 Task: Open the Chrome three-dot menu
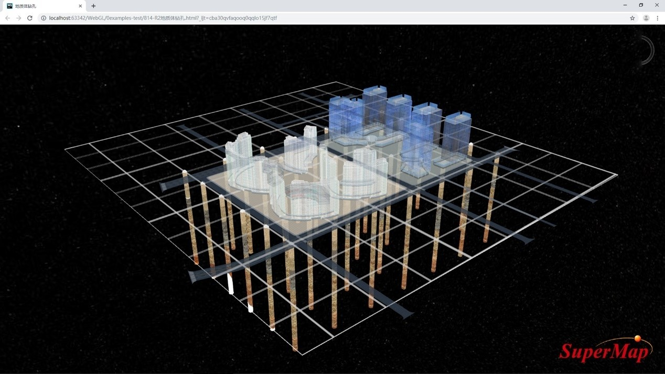(658, 18)
